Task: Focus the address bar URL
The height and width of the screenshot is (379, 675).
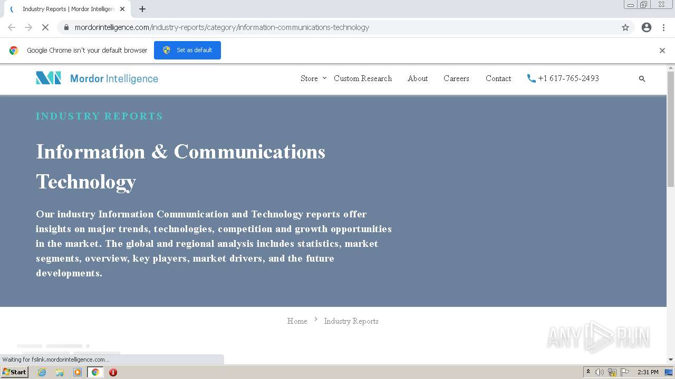Action: coord(222,27)
